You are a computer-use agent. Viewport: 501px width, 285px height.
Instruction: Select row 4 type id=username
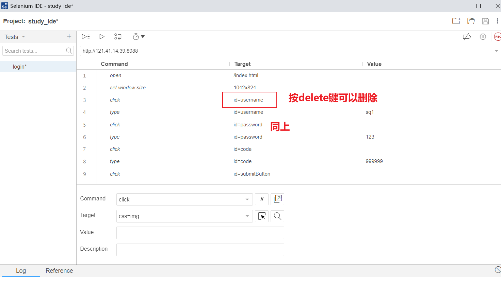coord(289,112)
